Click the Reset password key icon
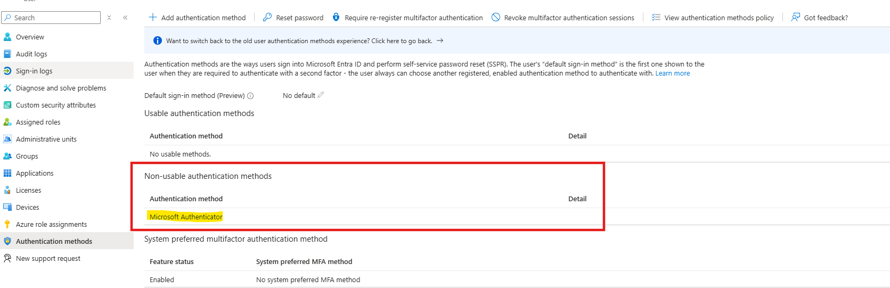The height and width of the screenshot is (288, 890). coord(267,17)
